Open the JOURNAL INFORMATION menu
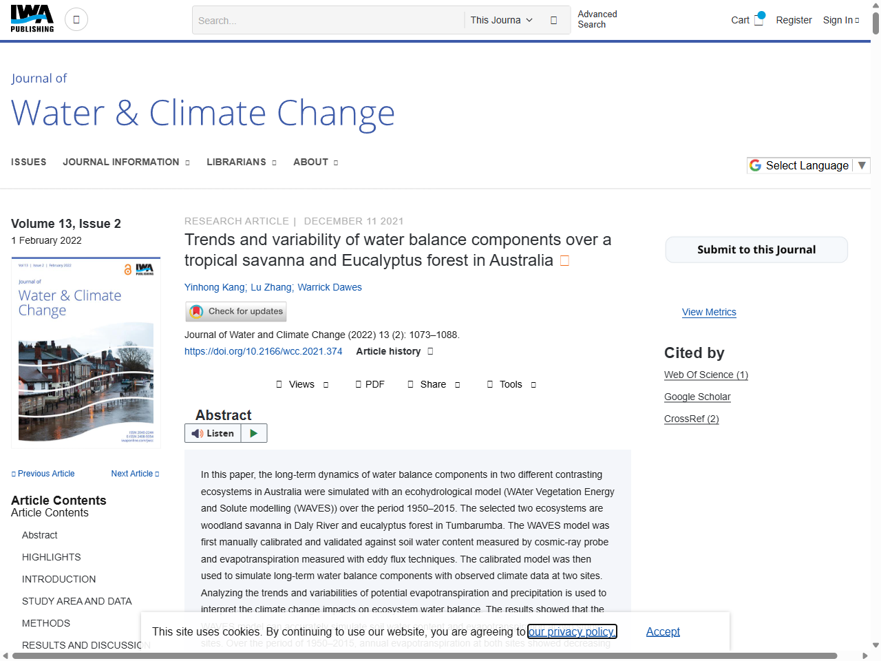The image size is (881, 661). [x=121, y=162]
